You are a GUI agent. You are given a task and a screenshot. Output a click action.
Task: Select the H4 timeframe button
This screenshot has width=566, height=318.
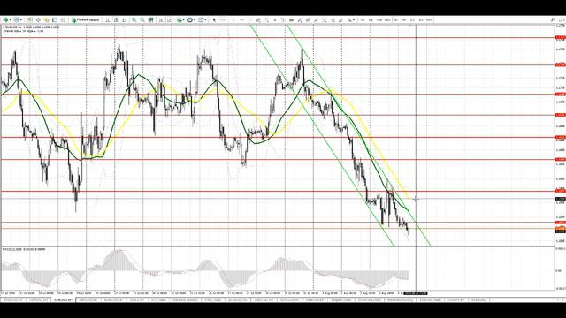click(x=404, y=19)
